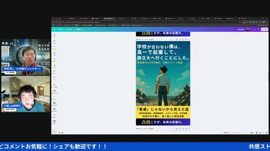
Task: Switch to the active Canva browser tab
Action: 109,18
